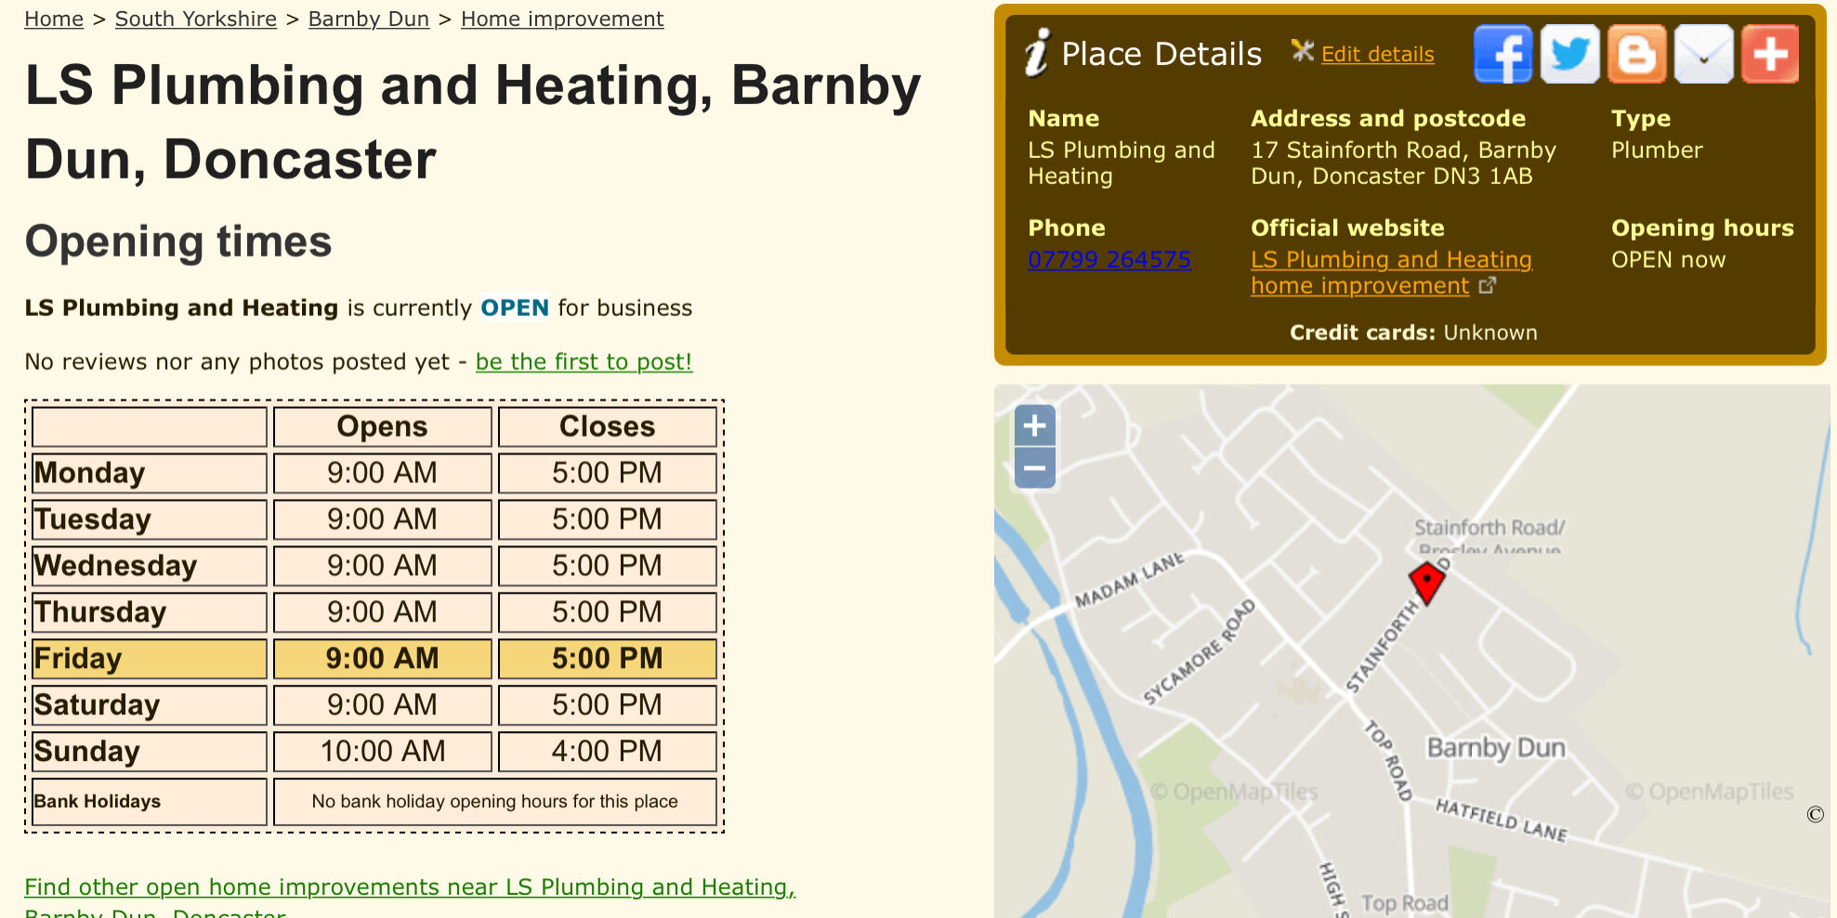Open more sharing options plus icon
Screen dimensions: 1837x918
(x=1770, y=54)
